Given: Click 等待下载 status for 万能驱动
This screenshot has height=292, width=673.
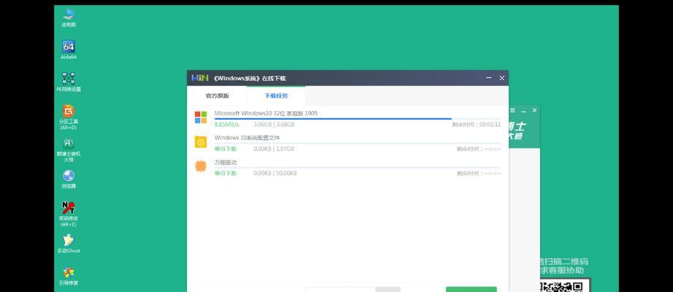Looking at the screenshot, I should pyautogui.click(x=226, y=174).
